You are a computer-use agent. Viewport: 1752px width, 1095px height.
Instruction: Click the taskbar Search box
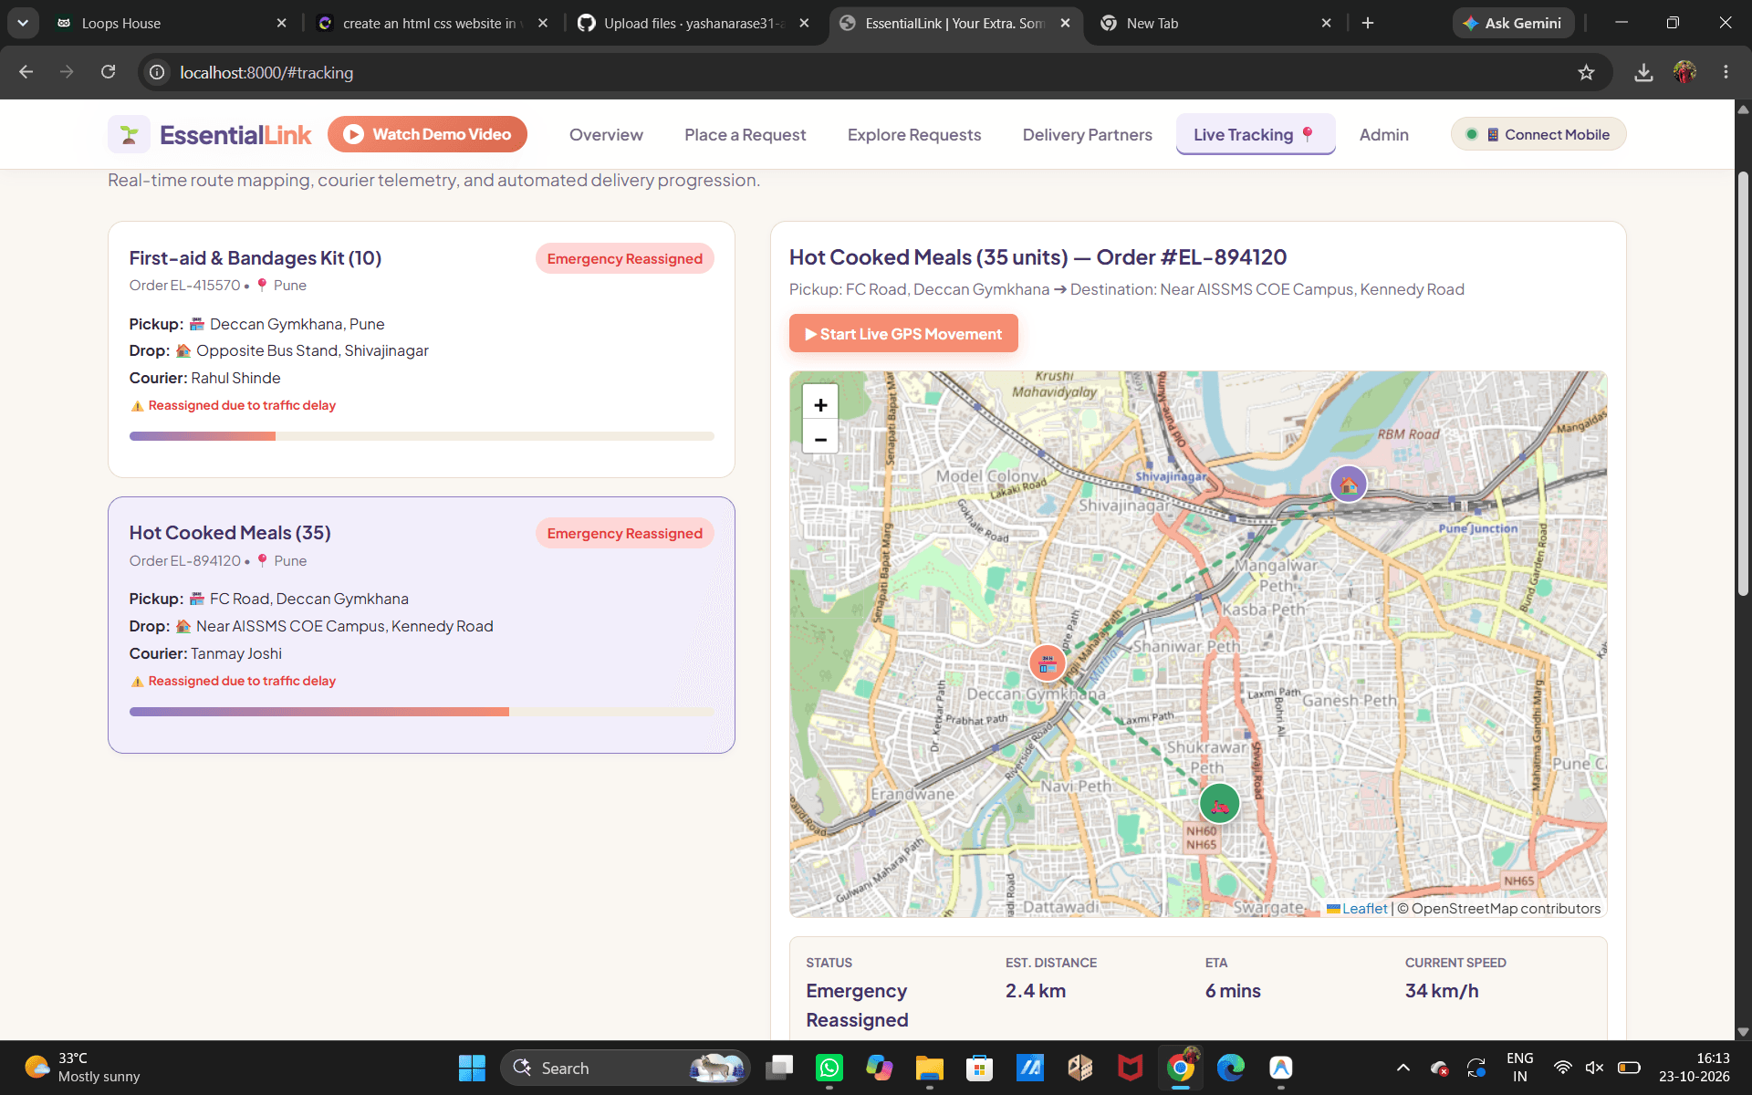[x=625, y=1068]
